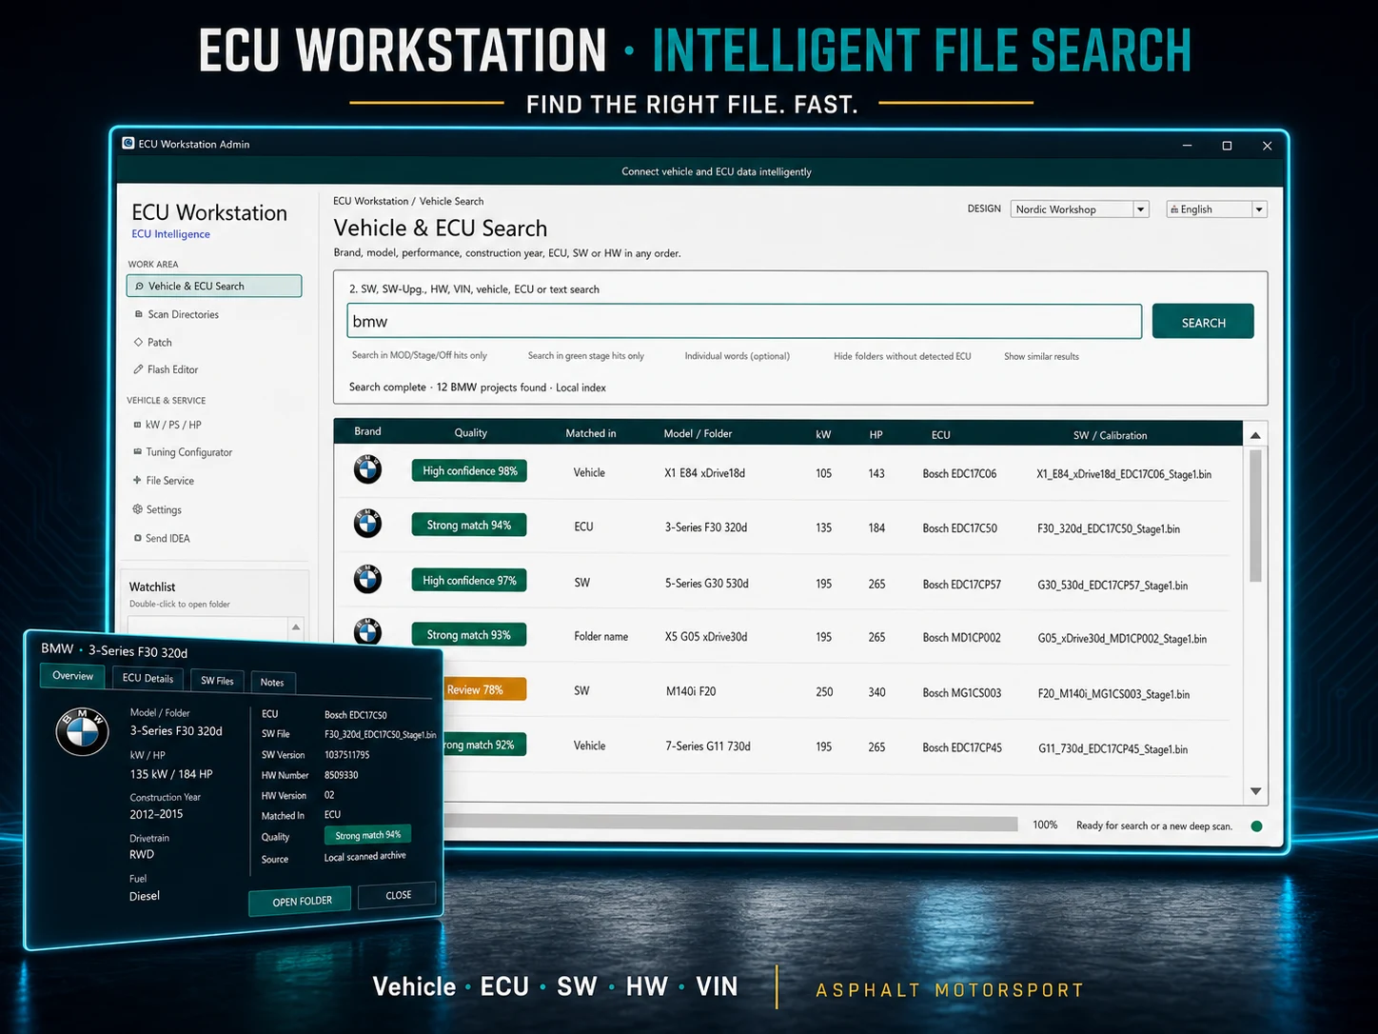The width and height of the screenshot is (1378, 1034).
Task: Click the BMW logo in the 3-Series F30 row
Action: coord(368,524)
